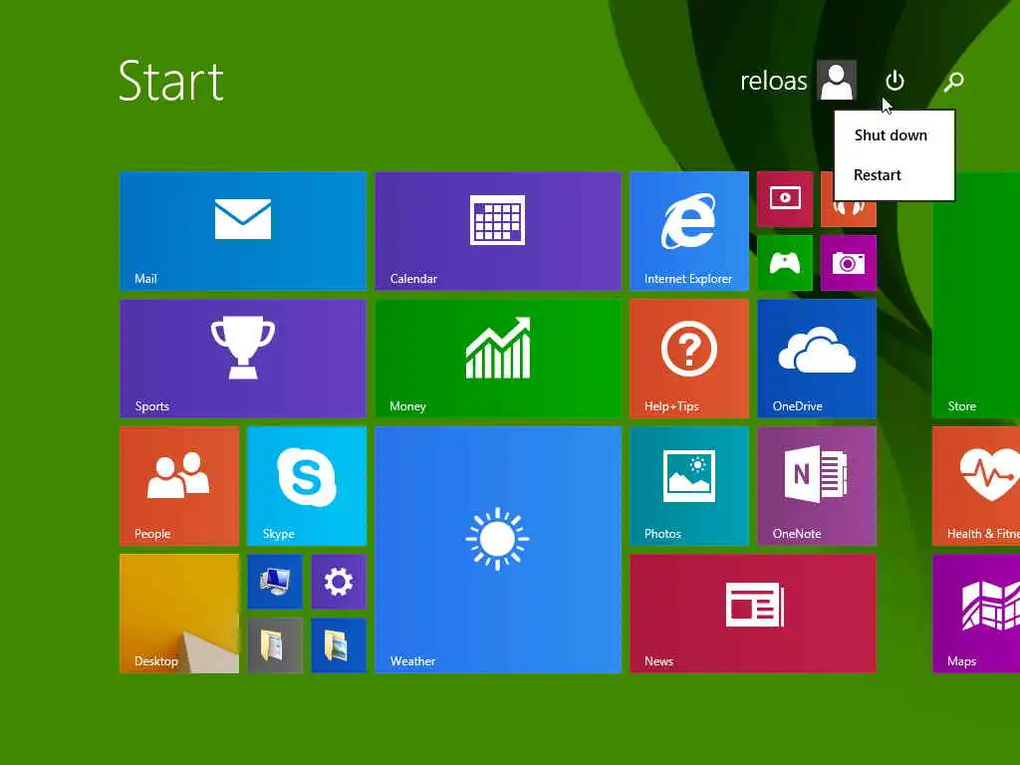1020x765 pixels.
Task: Open the Xbox Games tile
Action: click(785, 263)
